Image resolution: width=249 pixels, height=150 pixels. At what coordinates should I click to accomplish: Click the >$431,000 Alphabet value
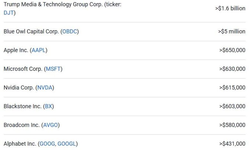(232, 144)
